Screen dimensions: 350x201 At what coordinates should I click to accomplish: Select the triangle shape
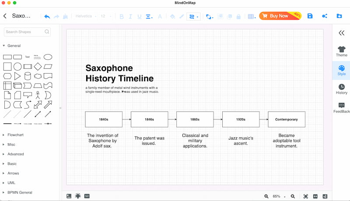(17, 76)
